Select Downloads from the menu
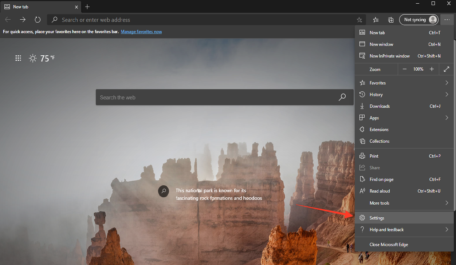The width and height of the screenshot is (456, 265). pyautogui.click(x=379, y=106)
